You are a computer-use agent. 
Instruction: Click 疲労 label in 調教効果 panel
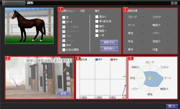click(x=131, y=50)
